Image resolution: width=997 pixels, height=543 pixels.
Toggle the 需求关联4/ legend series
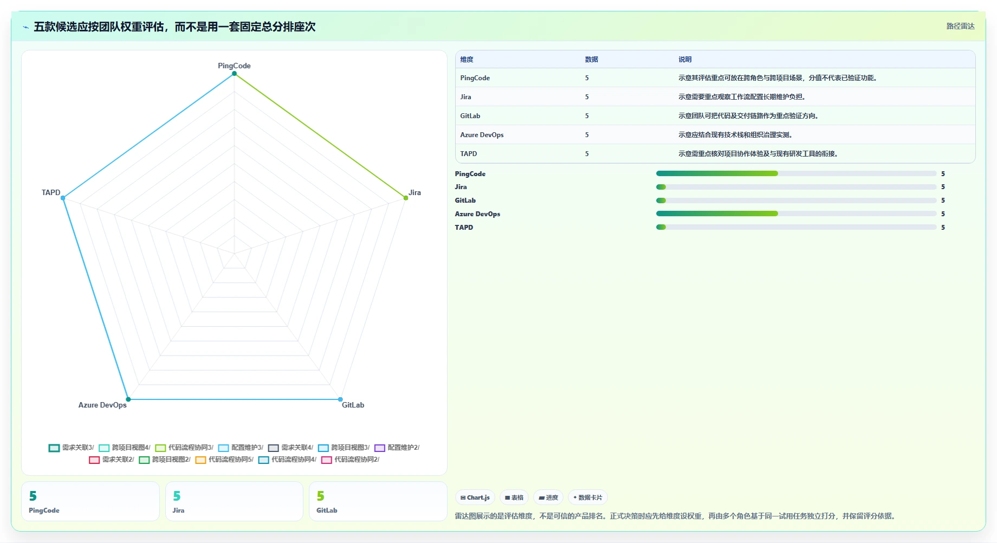point(290,448)
